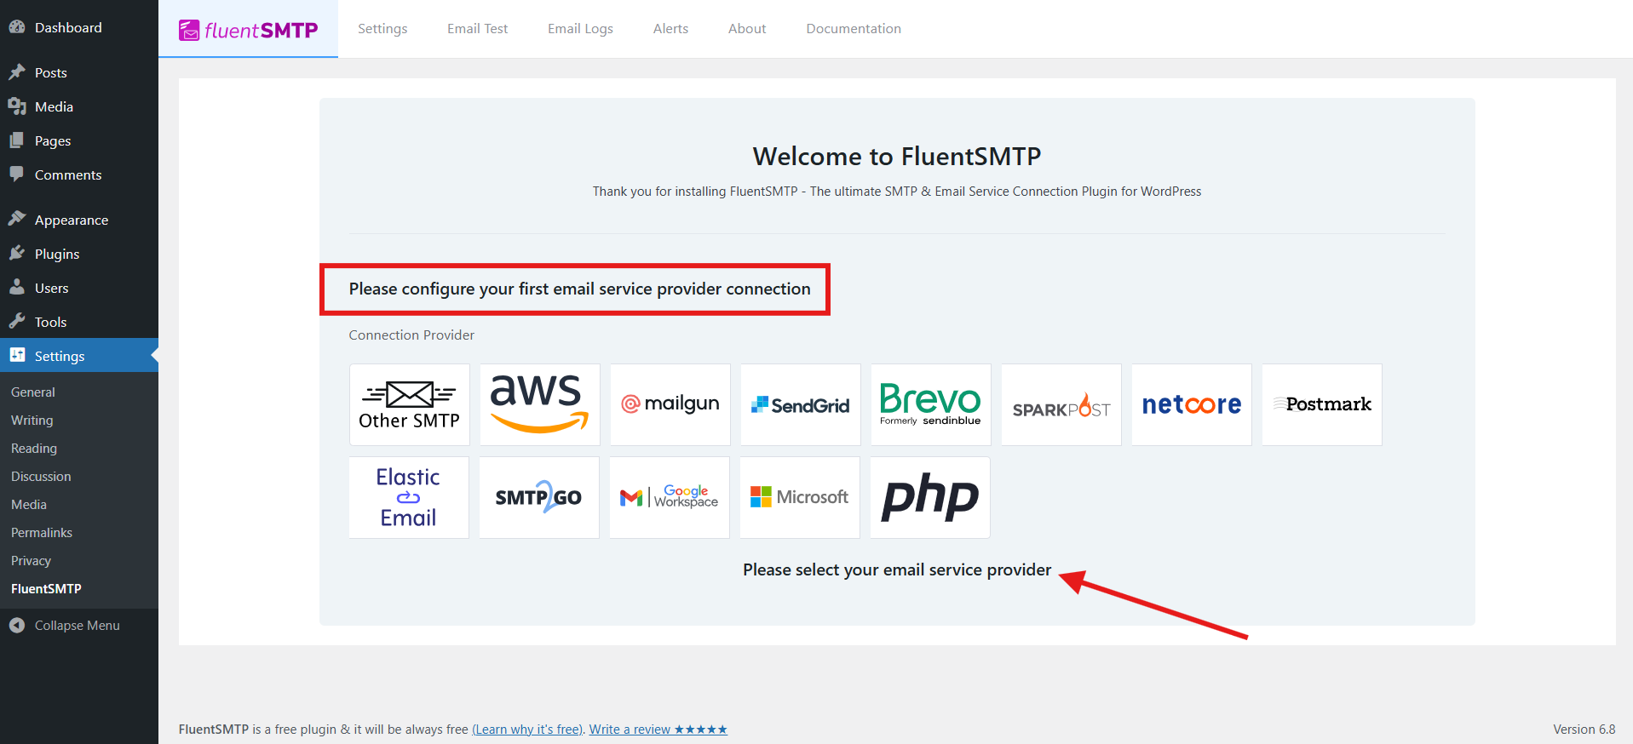Follow the "Write a review" link

tap(658, 730)
